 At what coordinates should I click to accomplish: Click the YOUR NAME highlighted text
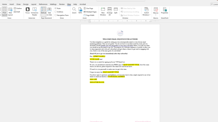pyautogui.click(x=95, y=59)
